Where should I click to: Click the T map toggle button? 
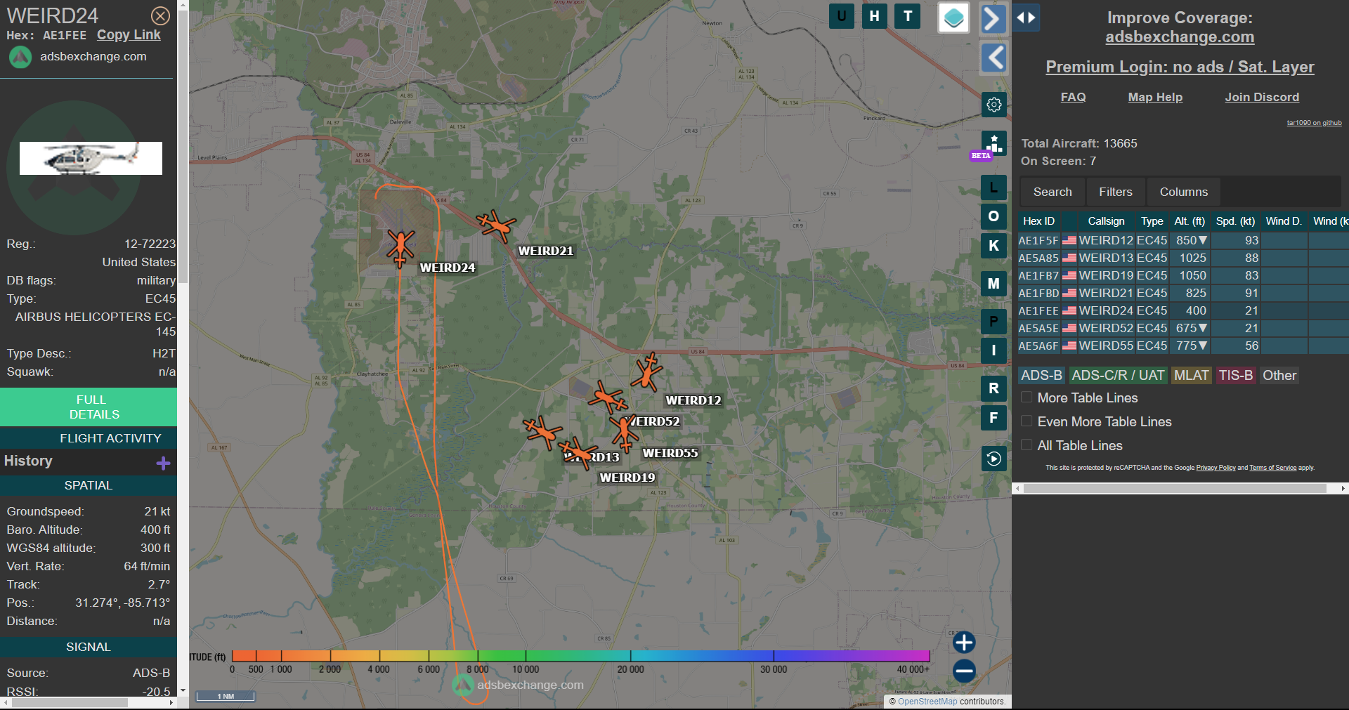908,15
